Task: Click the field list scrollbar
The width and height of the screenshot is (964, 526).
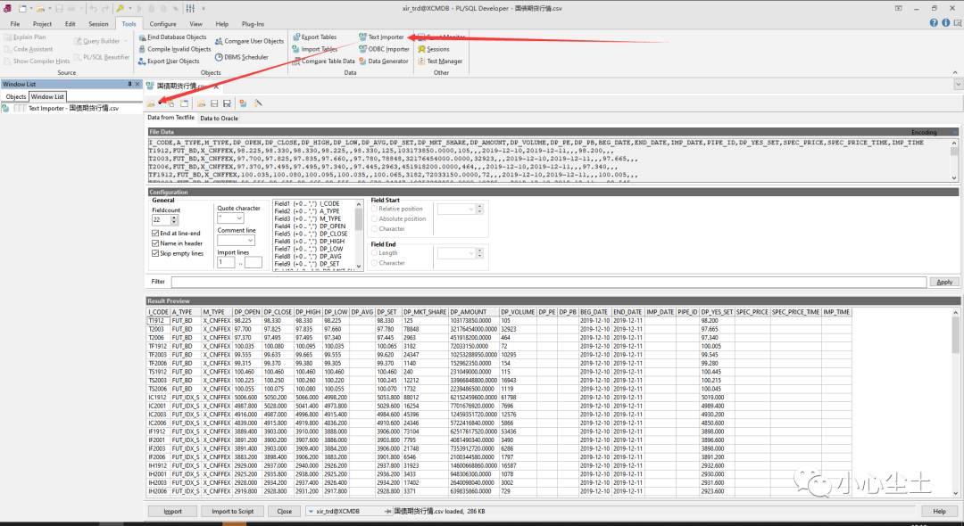Action: click(x=359, y=234)
